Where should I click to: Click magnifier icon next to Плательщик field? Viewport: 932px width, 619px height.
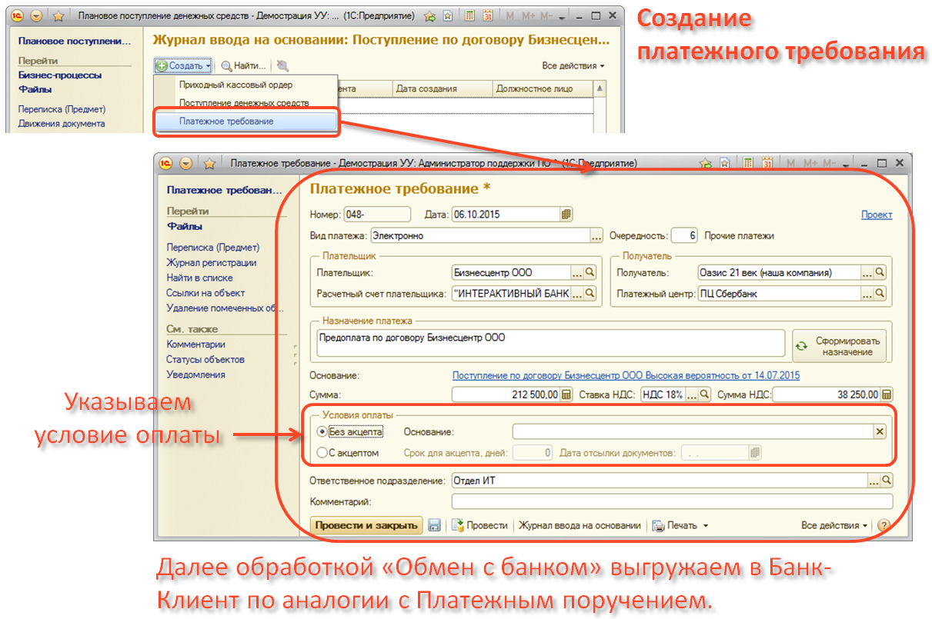[590, 272]
